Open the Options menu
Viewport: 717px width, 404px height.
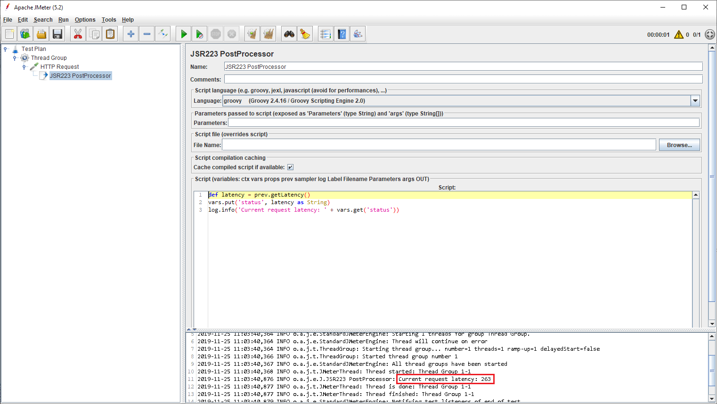(x=85, y=20)
